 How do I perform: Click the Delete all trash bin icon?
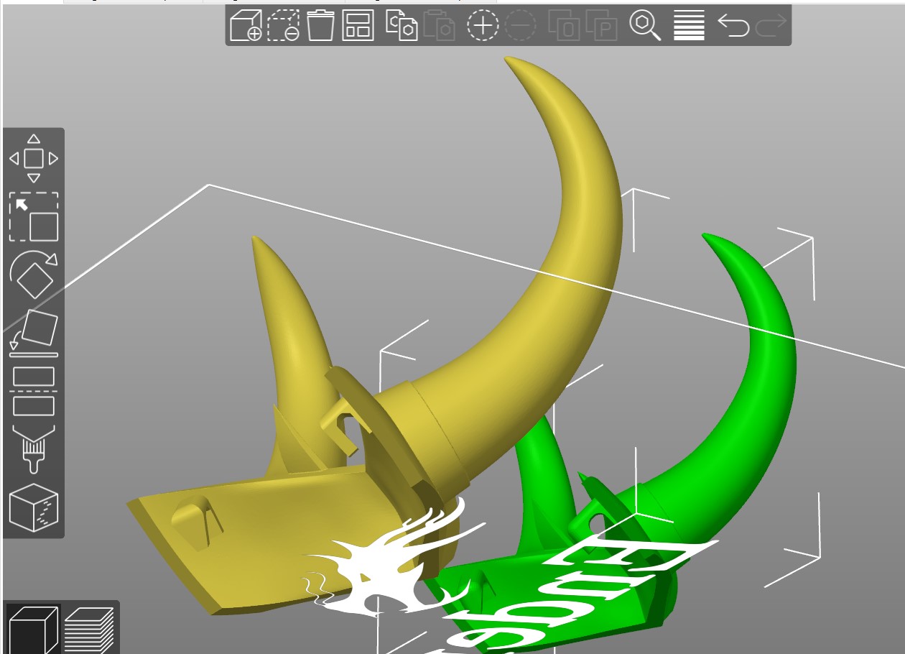[x=320, y=26]
